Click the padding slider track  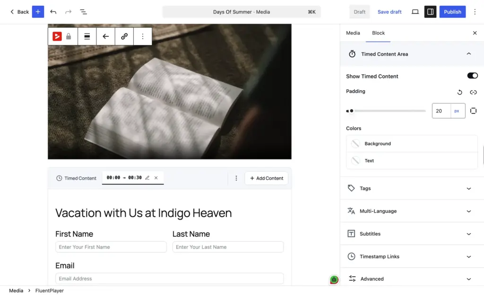386,111
